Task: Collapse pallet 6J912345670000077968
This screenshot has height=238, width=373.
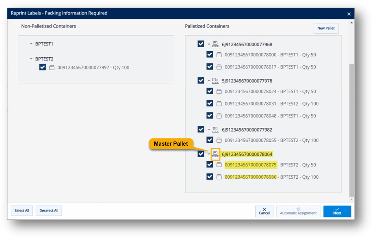Action: [x=209, y=44]
